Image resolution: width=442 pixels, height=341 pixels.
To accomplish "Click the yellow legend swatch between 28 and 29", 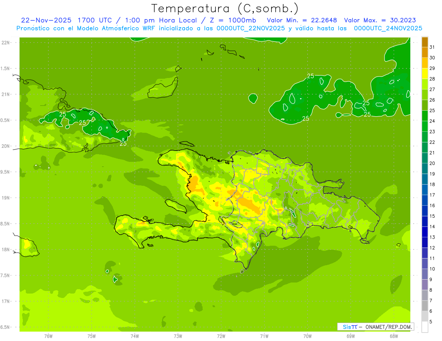I will tap(425, 74).
